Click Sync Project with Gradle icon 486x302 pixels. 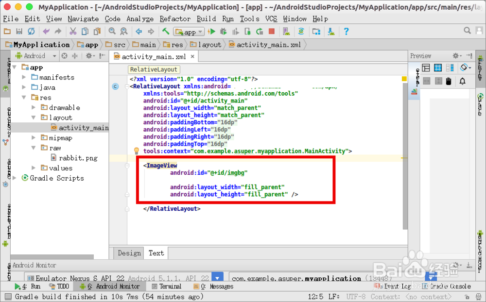pos(301,31)
